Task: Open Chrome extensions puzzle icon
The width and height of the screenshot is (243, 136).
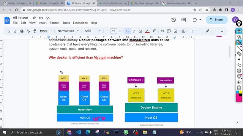Action: click(220, 10)
